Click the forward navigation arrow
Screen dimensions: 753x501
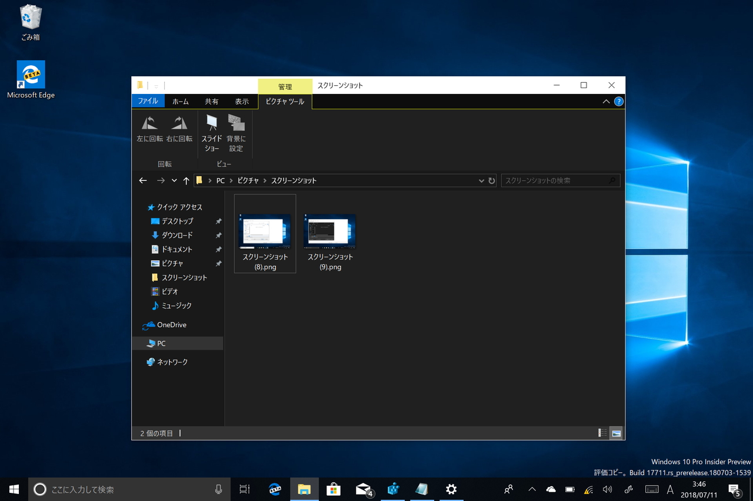coord(161,180)
